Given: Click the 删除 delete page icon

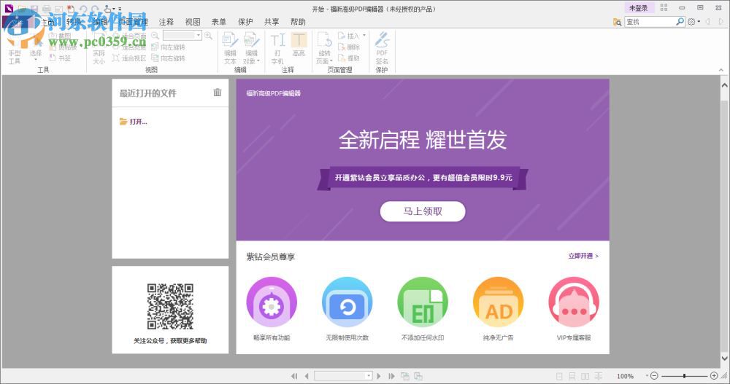Looking at the screenshot, I should pyautogui.click(x=342, y=47).
